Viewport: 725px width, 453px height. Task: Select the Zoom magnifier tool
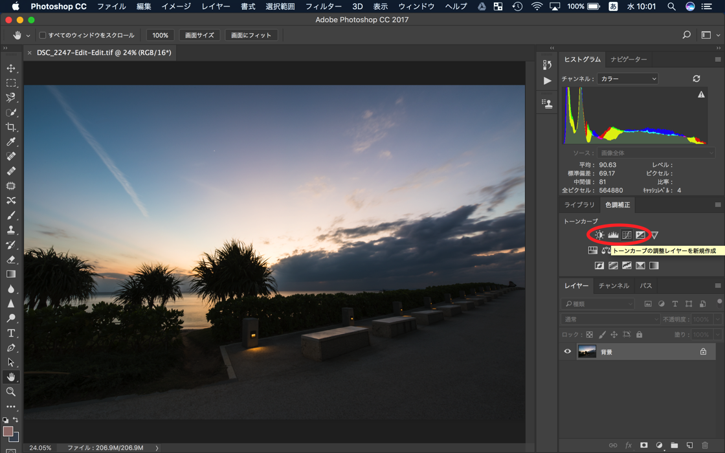[11, 392]
